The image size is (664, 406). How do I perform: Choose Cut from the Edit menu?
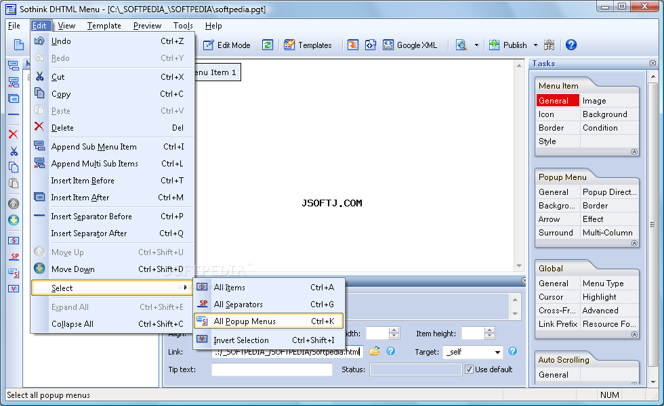click(x=112, y=77)
